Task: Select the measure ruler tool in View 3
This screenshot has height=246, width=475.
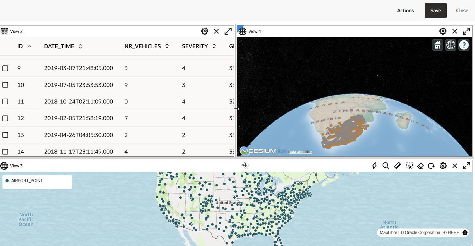Action: [x=398, y=166]
